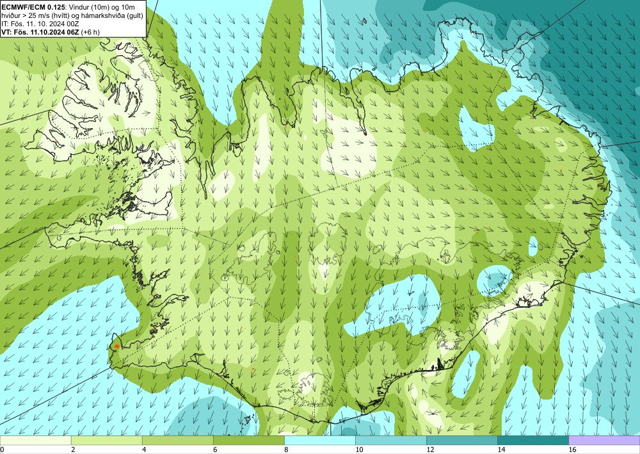Click the 4–6 m/s legend color band
Screen dimensions: 640x454
pyautogui.click(x=177, y=440)
